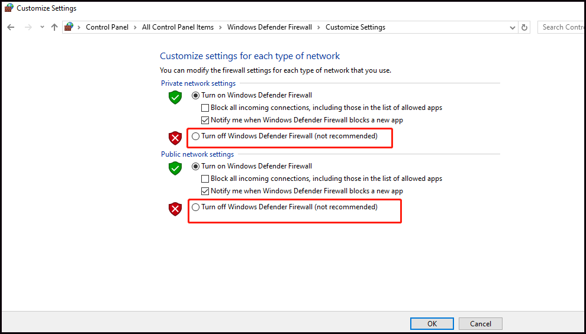Open the recent locations dropdown arrow
Image resolution: width=586 pixels, height=334 pixels.
[42, 27]
